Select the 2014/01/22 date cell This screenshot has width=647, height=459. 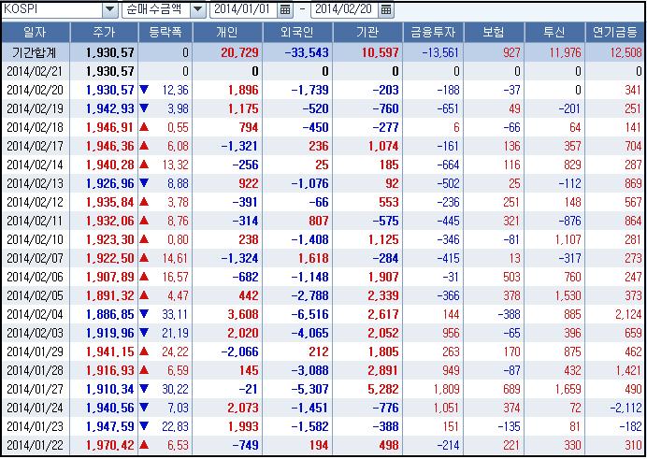36,445
